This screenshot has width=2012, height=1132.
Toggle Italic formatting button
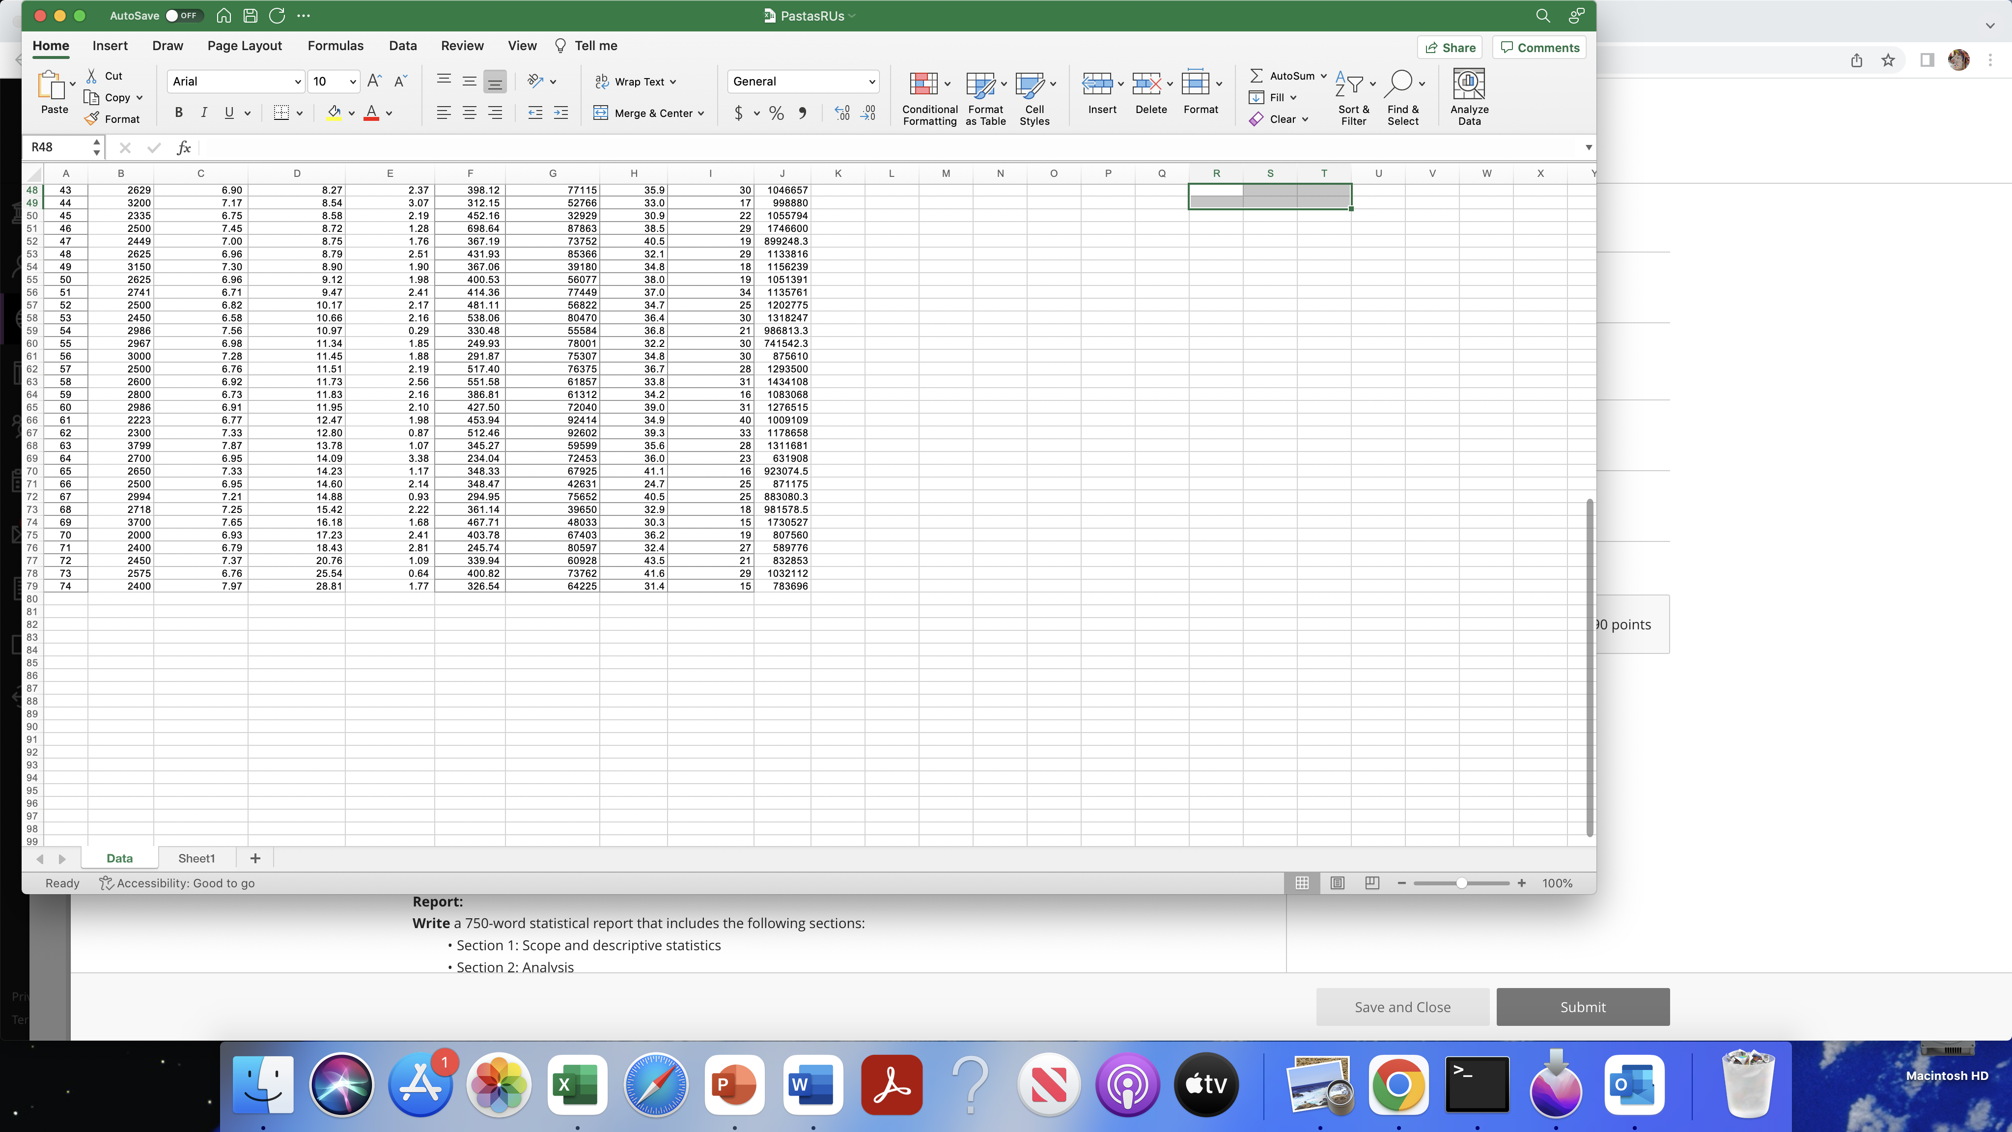click(x=203, y=112)
